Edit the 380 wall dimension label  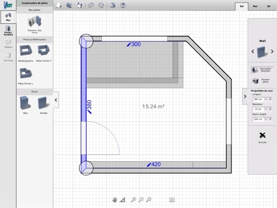pos(89,107)
